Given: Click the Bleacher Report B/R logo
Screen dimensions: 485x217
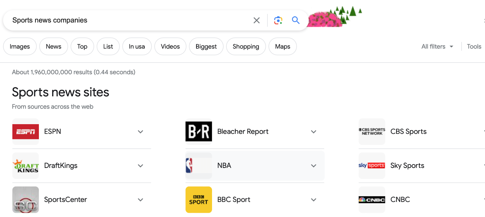Looking at the screenshot, I should click(x=199, y=132).
